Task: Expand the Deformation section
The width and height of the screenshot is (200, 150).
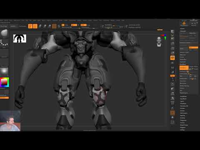Action: 184,113
